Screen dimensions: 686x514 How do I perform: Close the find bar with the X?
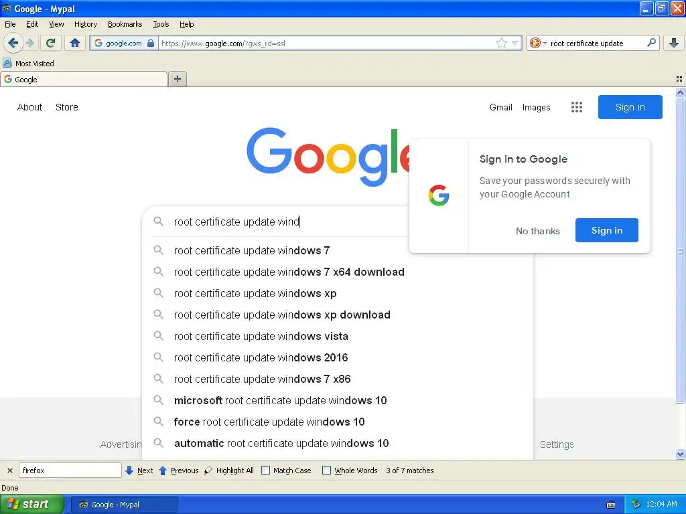tap(9, 470)
